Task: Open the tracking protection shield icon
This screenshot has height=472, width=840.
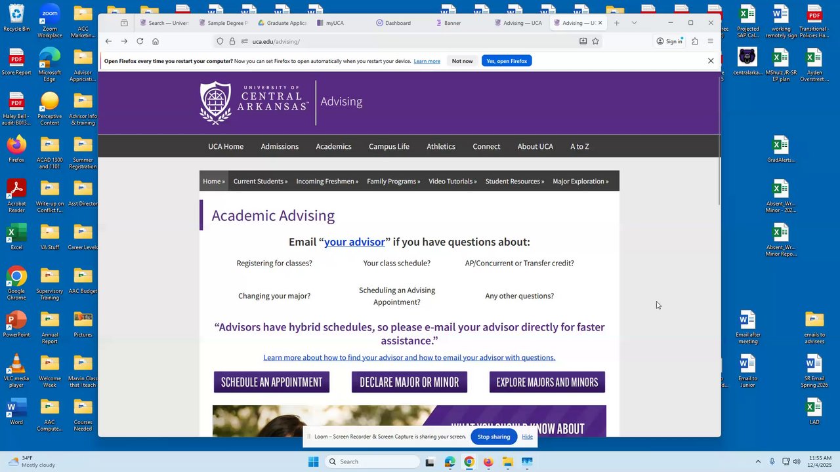Action: click(220, 41)
